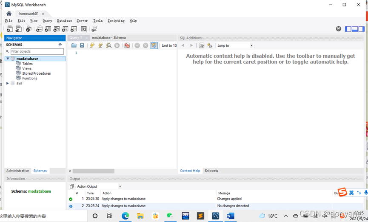Create a new function icon
Image resolution: width=368 pixels, height=222 pixels.
click(74, 29)
